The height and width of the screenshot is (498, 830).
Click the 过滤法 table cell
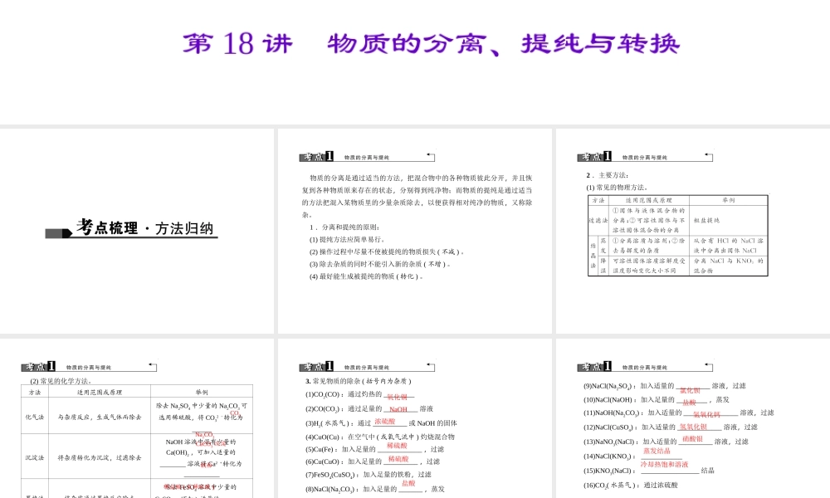tap(598, 220)
